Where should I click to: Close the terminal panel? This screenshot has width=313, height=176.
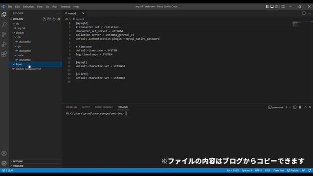pyautogui.click(x=310, y=107)
